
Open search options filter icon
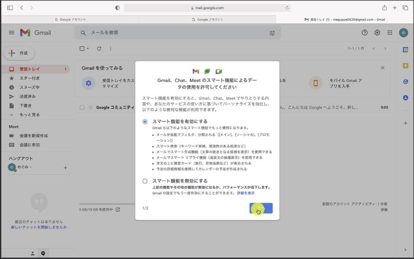point(272,33)
